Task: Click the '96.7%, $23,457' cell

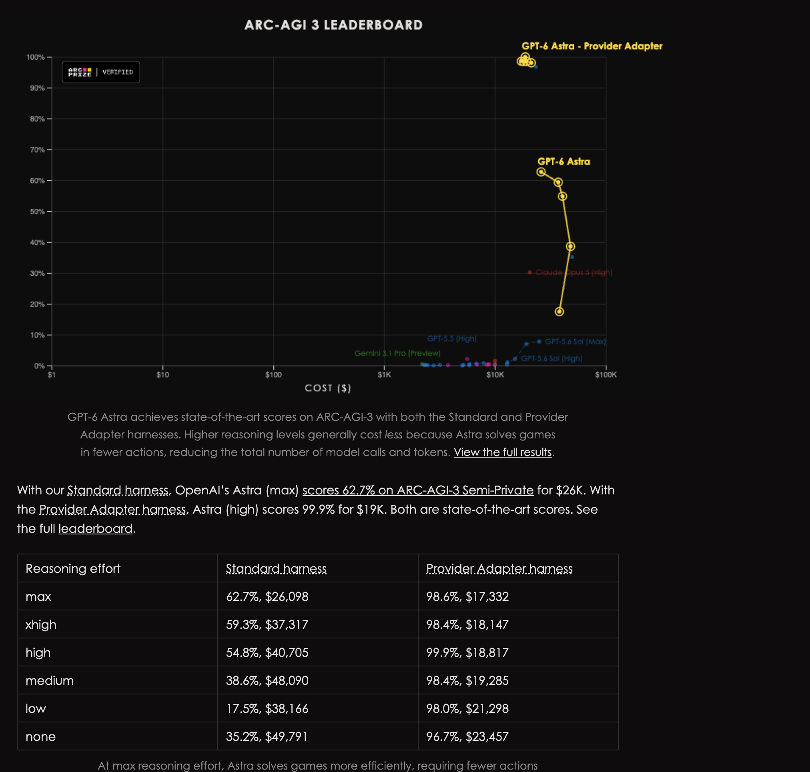Action: pos(518,736)
